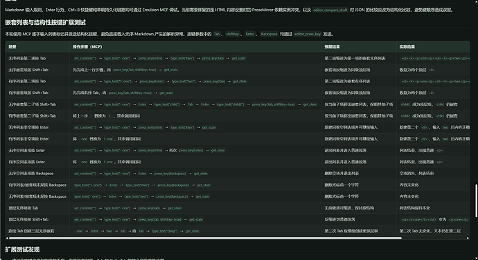
Task: Click the cell 无序空列表项按 Backspace
Action: (30, 174)
